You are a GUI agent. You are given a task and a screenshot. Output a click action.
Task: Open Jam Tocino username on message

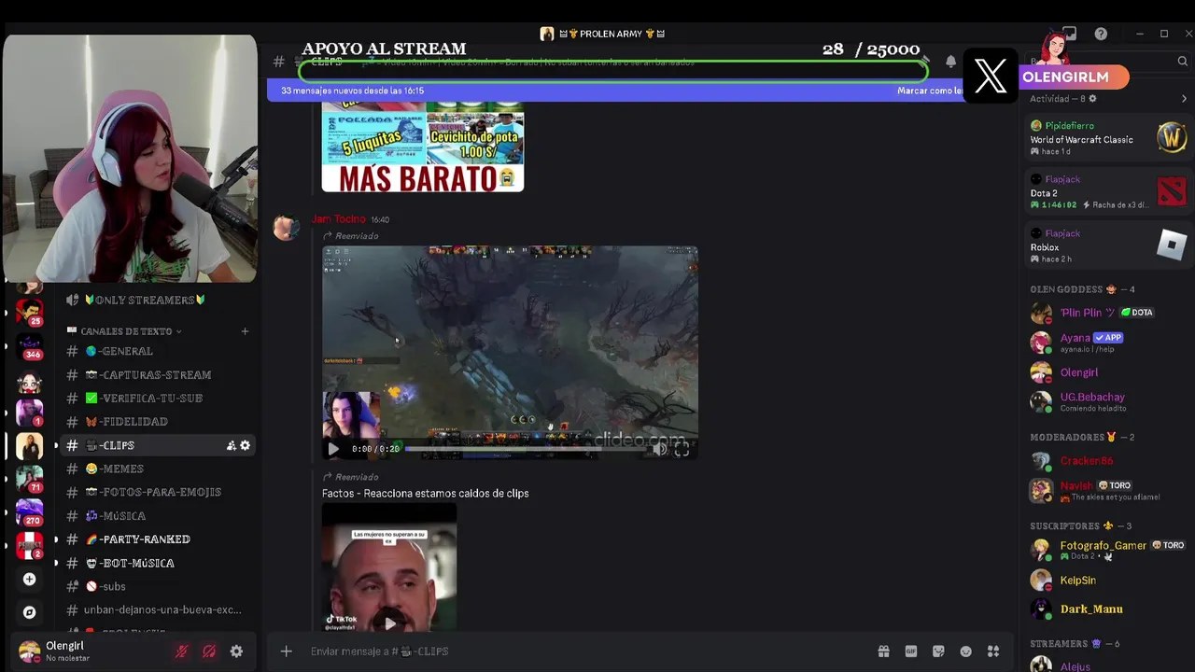(x=338, y=219)
